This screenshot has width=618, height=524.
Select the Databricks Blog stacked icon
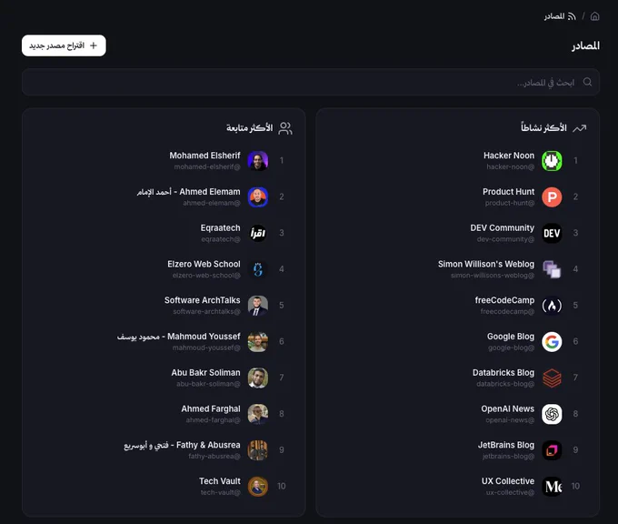552,378
